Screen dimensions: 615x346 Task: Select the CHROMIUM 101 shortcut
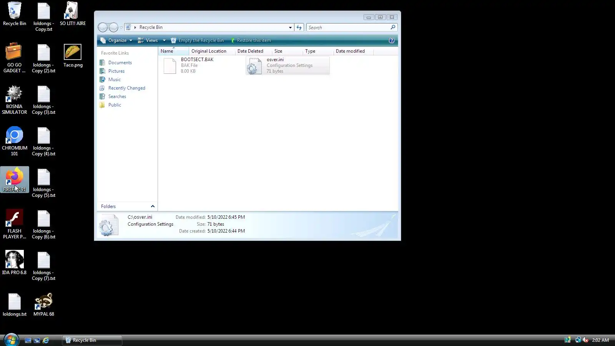[15, 141]
